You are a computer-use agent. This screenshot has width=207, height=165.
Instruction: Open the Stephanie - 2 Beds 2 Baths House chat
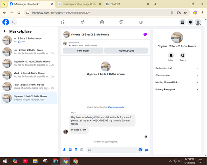pos(29,63)
